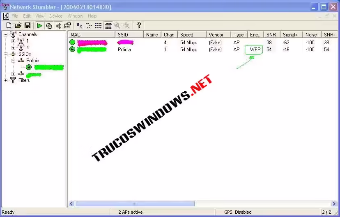Viewport: 340px width, 217px height.
Task: Select the locked AP under Policia
Action: pyautogui.click(x=29, y=67)
